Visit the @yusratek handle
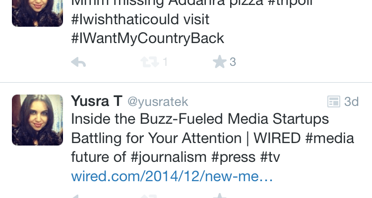372x198 pixels. pyautogui.click(x=158, y=102)
